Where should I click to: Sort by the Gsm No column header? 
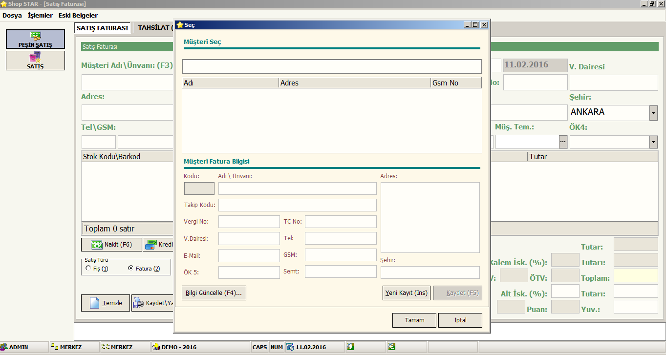pyautogui.click(x=456, y=83)
